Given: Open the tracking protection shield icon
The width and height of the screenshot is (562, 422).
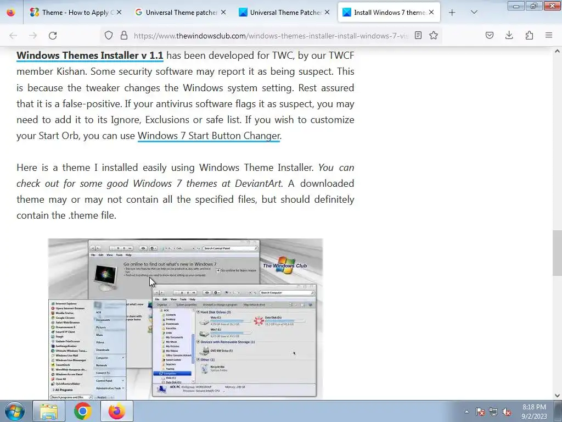Looking at the screenshot, I should point(109,35).
